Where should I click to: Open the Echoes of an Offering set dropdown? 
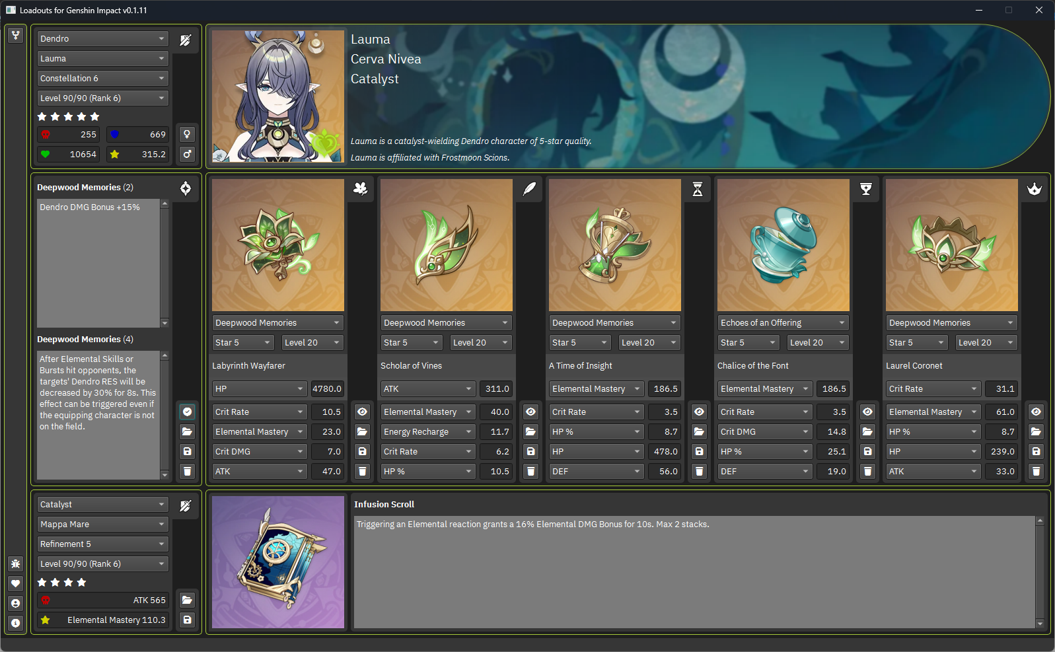pos(783,322)
